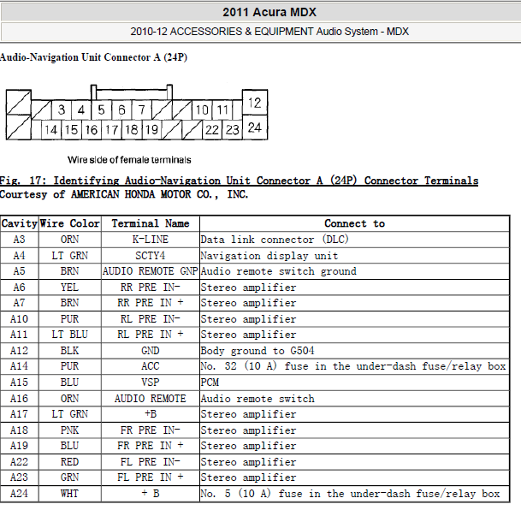521x516 pixels.
Task: Select 'Navigation display unit' cell
Action: coord(354,256)
